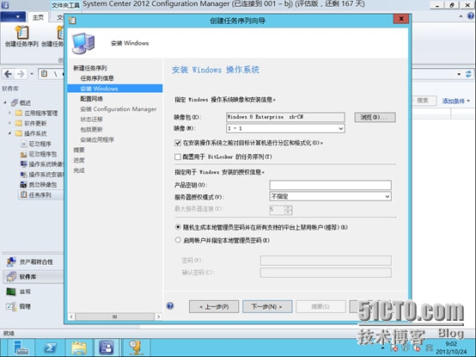Viewport: 476px width, 357px height.
Task: Expand the 应用程序管理 tree node
Action: [x=9, y=113]
